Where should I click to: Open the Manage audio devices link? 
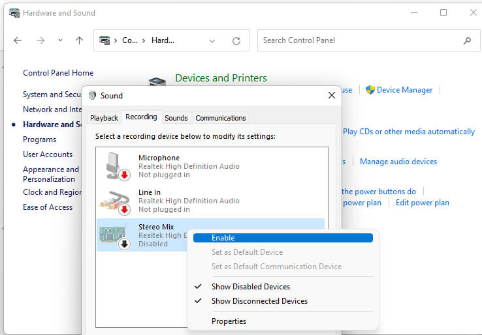click(x=398, y=162)
